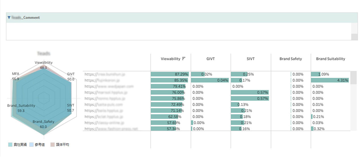Image resolution: width=363 pixels, height=162 pixels.
Task: Select the Brand Suitability column header
Action: click(330, 59)
